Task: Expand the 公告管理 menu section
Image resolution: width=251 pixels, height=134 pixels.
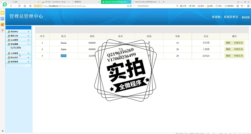Action: click(x=28, y=53)
